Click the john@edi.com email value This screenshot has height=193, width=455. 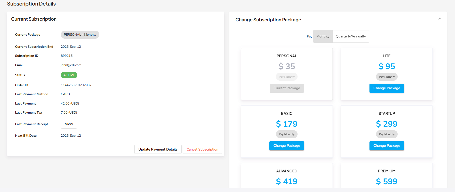(71, 65)
